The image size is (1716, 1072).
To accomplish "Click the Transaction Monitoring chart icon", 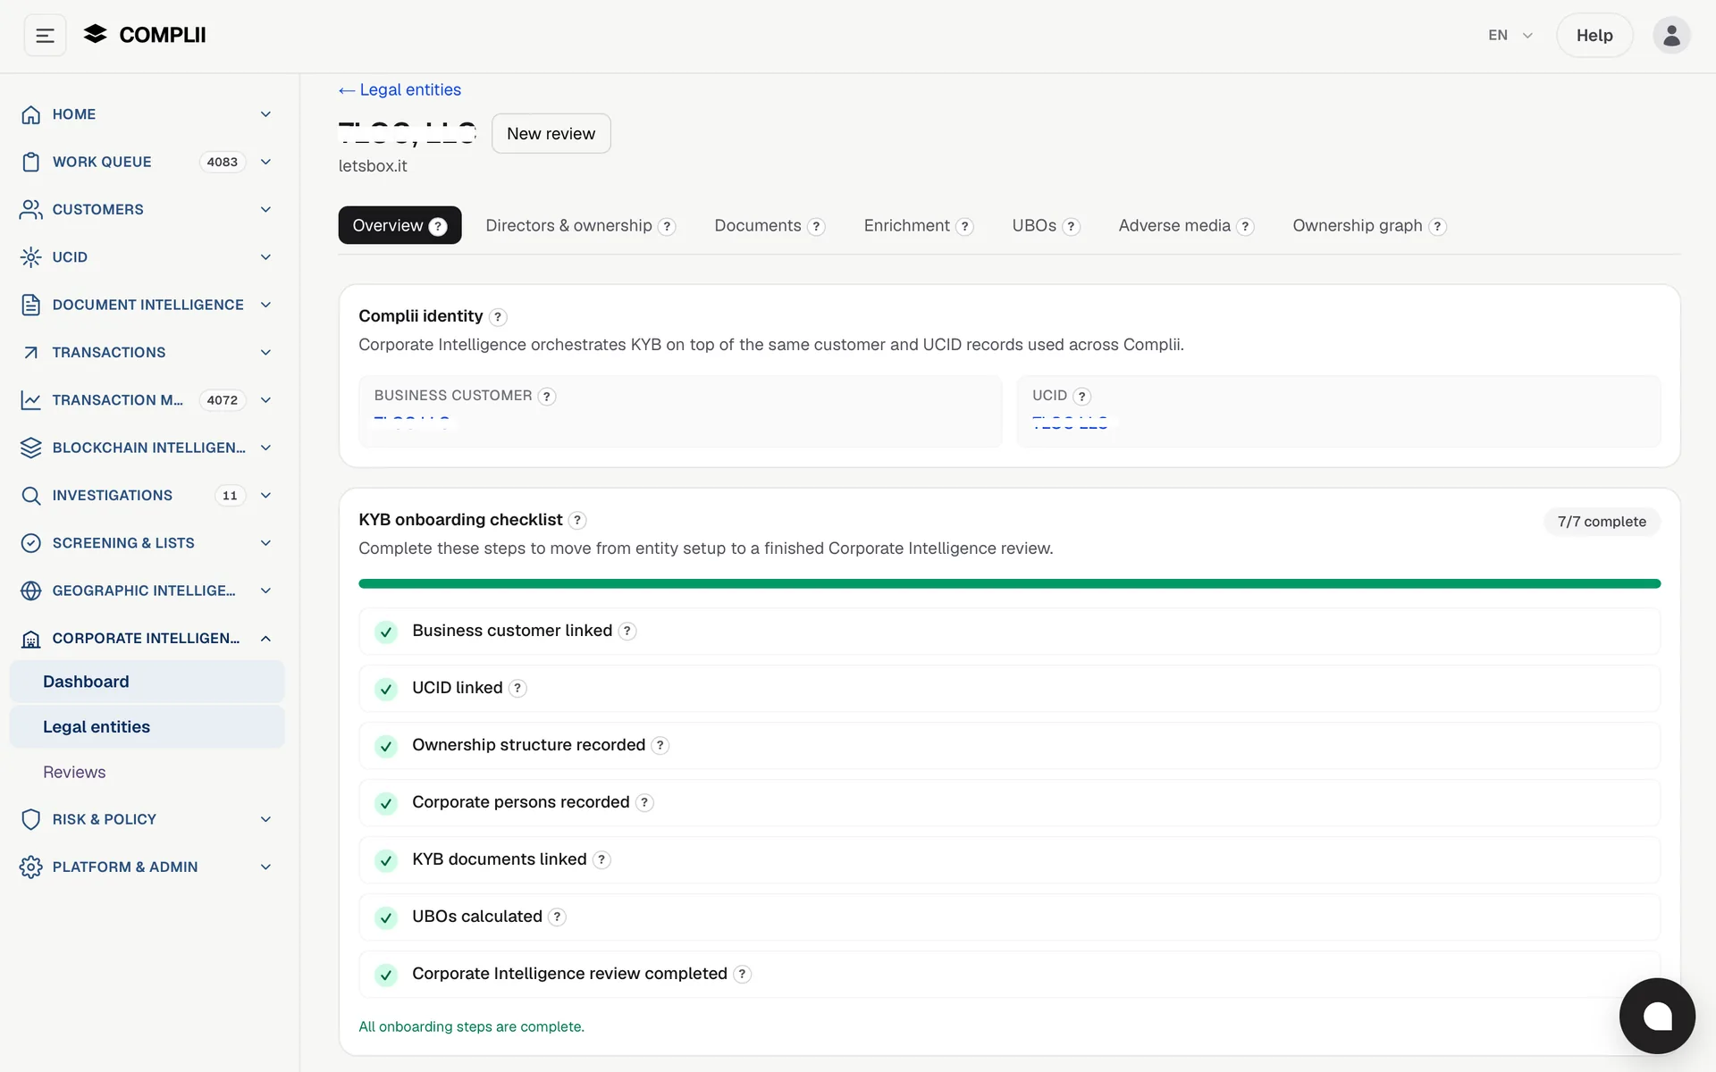I will click(x=31, y=400).
